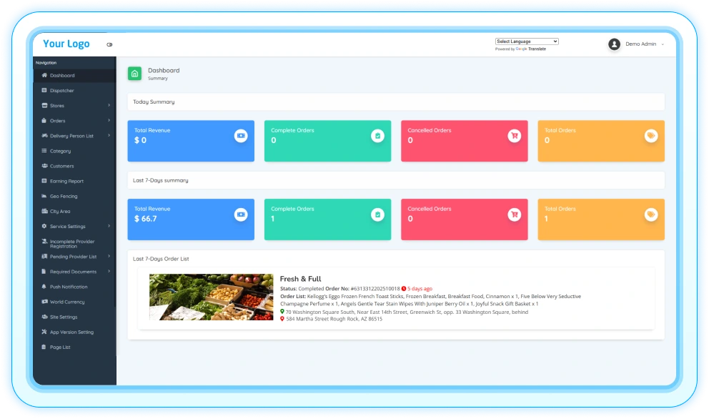Screen dimensions: 709x419
Task: Click the Required Documents file icon
Action: tap(44, 272)
